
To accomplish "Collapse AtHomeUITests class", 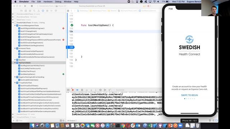I will click(x=15, y=48).
